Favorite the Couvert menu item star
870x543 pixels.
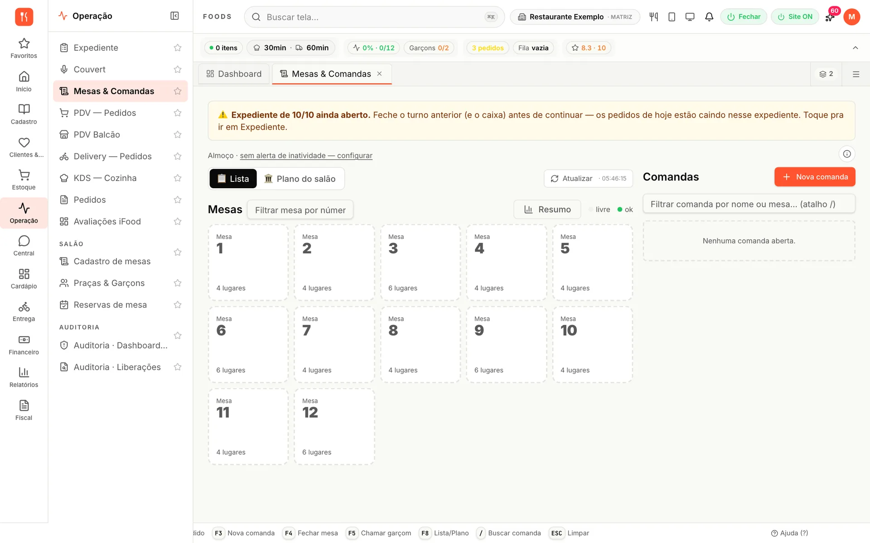coord(178,69)
